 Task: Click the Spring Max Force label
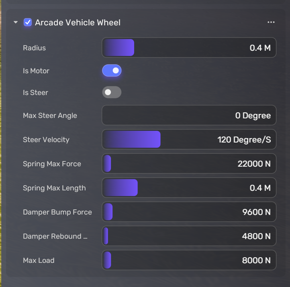coord(52,164)
